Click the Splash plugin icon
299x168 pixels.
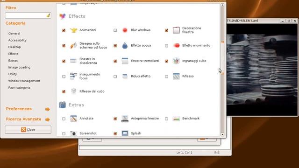pos(125,133)
